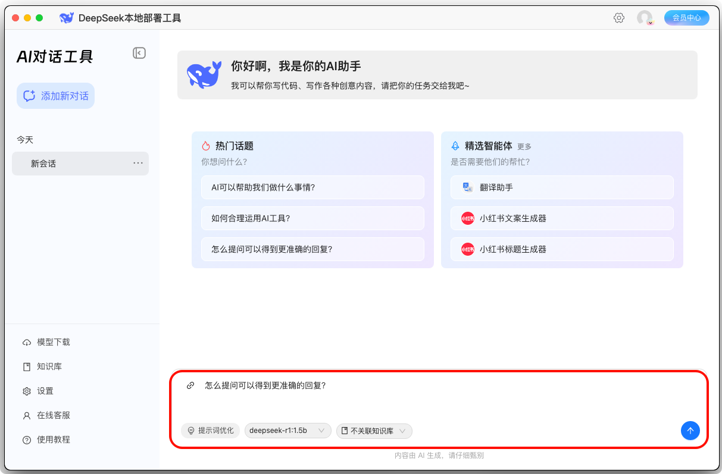Click the attachment link icon in input box
The image size is (722, 474).
(190, 385)
